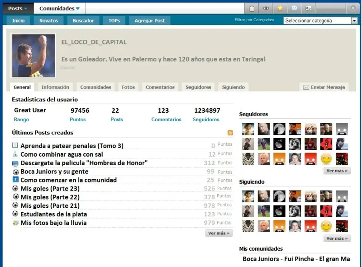
Task: Switch to the Información profile tab
Action: [x=55, y=87]
